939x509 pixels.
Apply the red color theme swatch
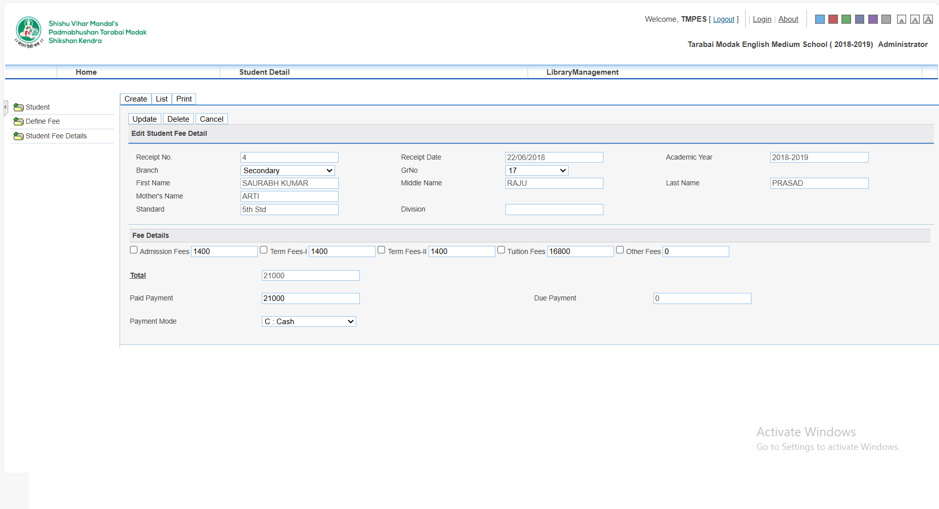point(833,19)
